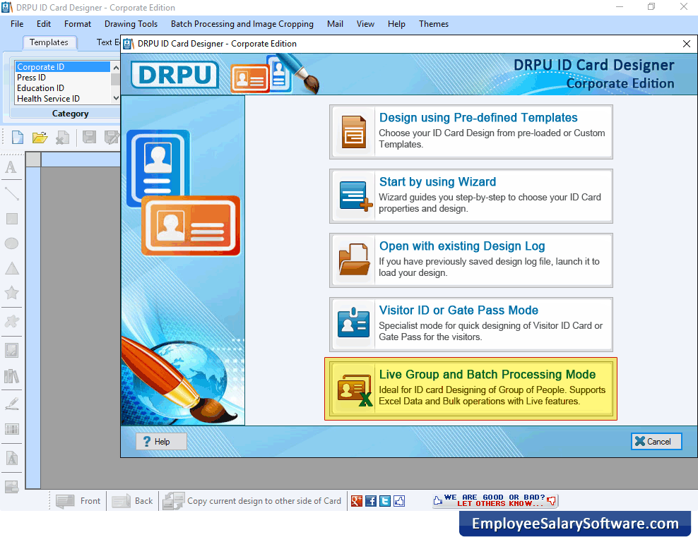
Task: Choose Open with existing Design Log option
Action: point(471,260)
